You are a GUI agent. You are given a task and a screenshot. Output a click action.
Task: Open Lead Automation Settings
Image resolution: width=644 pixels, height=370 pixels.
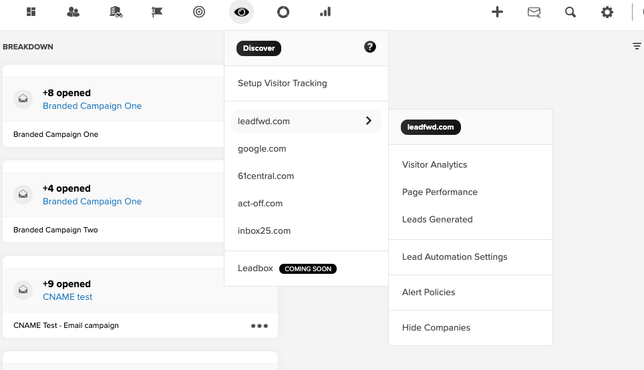[454, 256]
